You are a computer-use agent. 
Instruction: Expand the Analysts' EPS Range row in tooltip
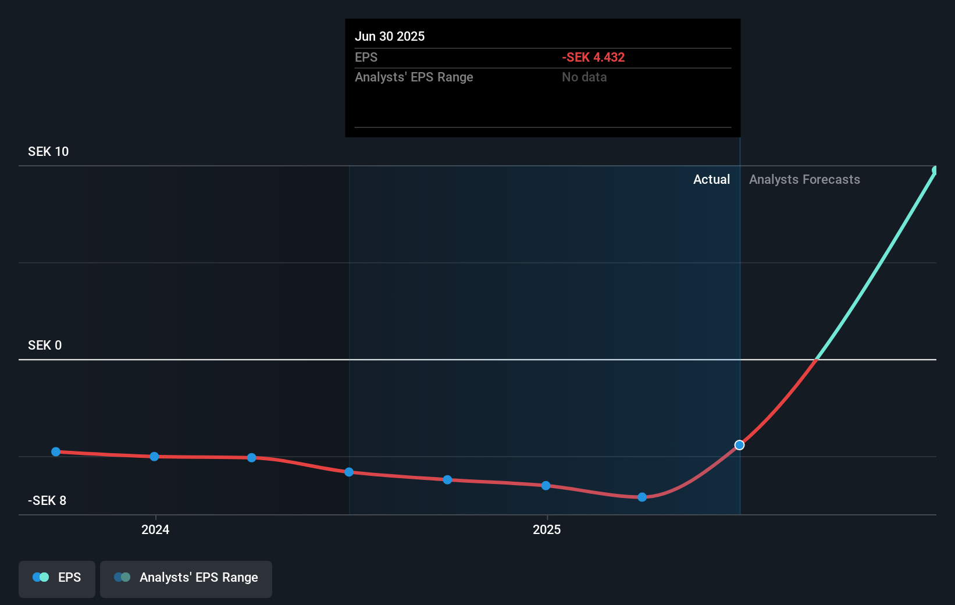414,77
